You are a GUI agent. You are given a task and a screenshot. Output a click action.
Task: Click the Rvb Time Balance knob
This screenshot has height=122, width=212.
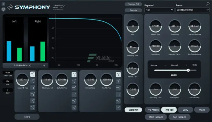195,46
